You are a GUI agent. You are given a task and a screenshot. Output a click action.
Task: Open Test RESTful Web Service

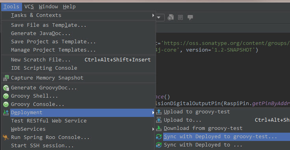coord(78,121)
